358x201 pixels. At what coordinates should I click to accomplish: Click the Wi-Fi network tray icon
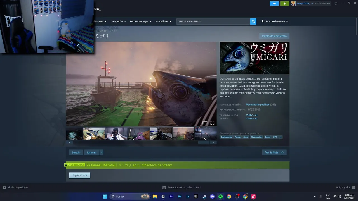(335, 197)
